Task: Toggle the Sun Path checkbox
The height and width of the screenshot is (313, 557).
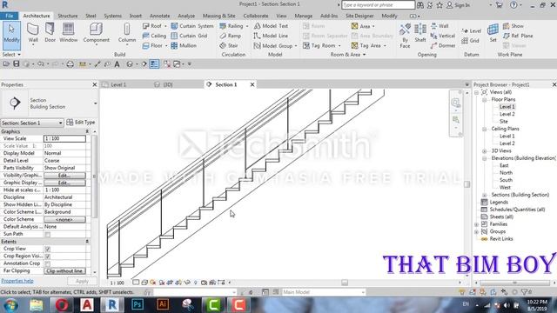Action: [48, 235]
